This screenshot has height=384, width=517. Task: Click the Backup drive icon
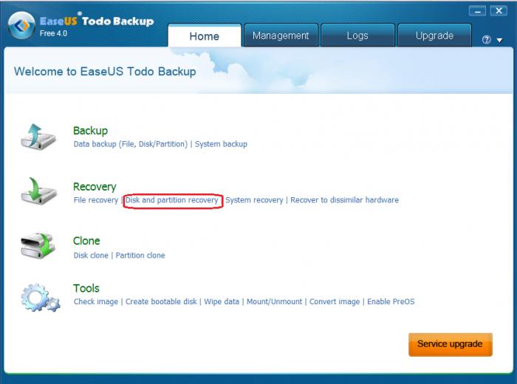[x=38, y=137]
